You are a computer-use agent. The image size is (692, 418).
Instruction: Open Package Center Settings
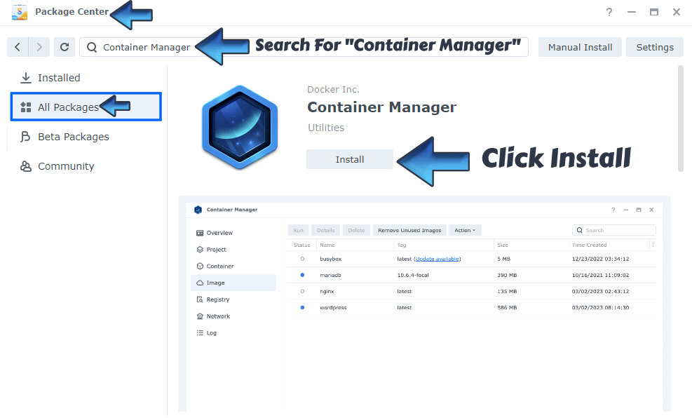tap(655, 47)
